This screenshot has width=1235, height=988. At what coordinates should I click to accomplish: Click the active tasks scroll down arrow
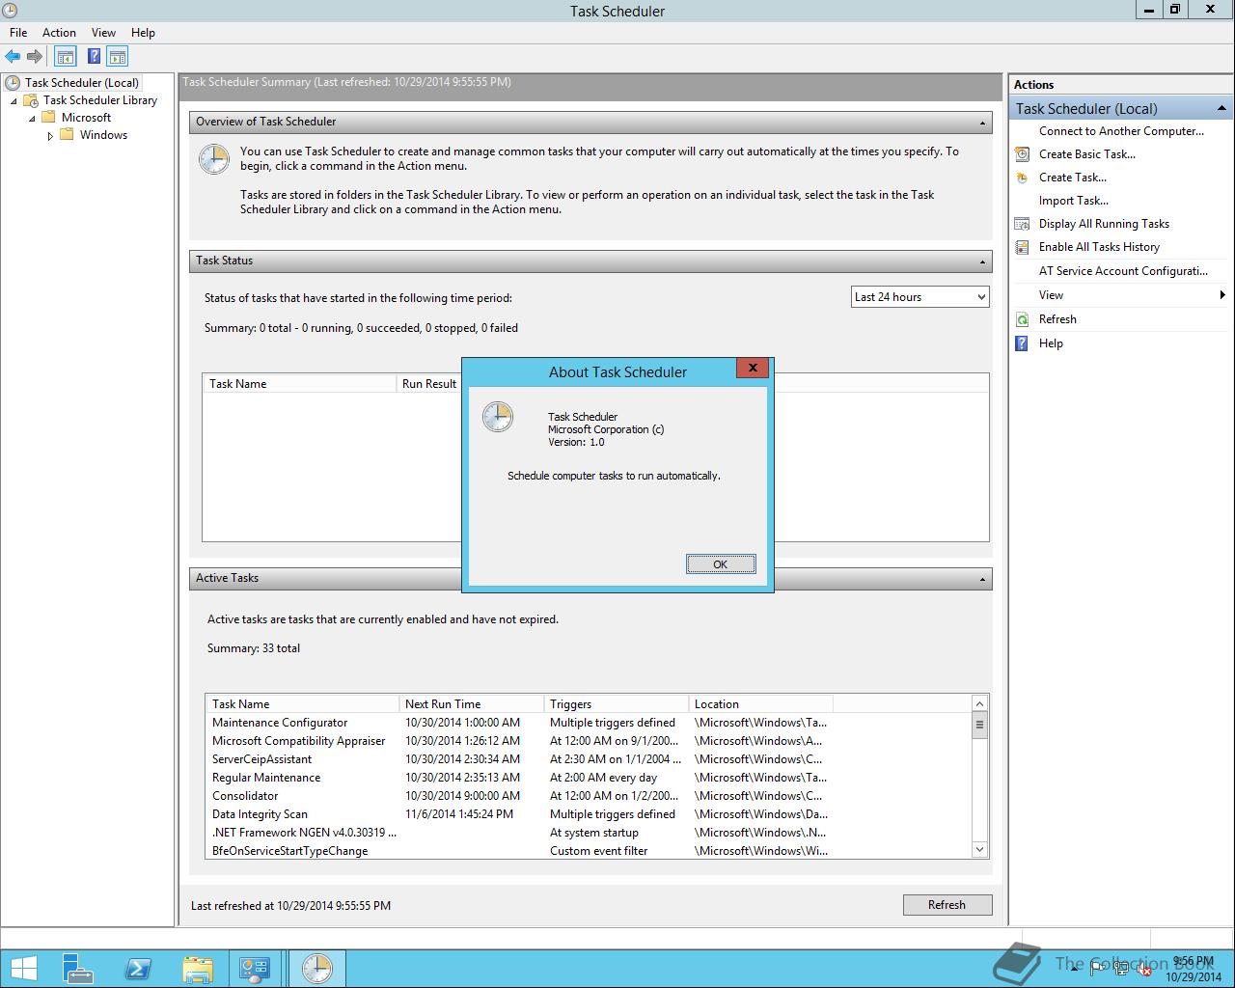979,850
